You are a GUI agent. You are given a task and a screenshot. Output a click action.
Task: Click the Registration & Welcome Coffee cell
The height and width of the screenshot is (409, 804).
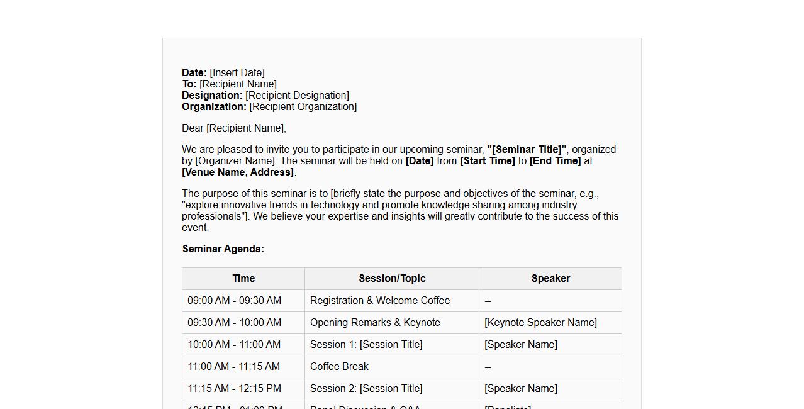pos(380,301)
